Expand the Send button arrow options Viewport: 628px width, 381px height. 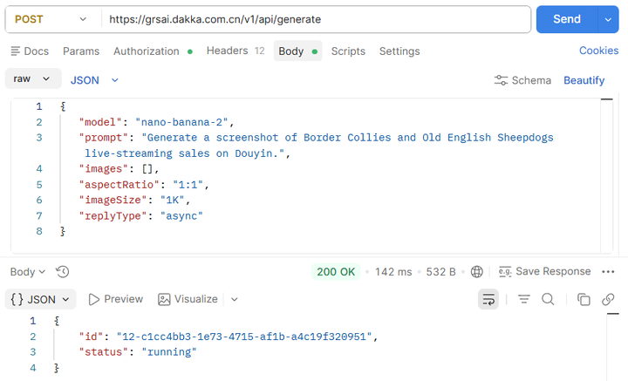tap(608, 19)
